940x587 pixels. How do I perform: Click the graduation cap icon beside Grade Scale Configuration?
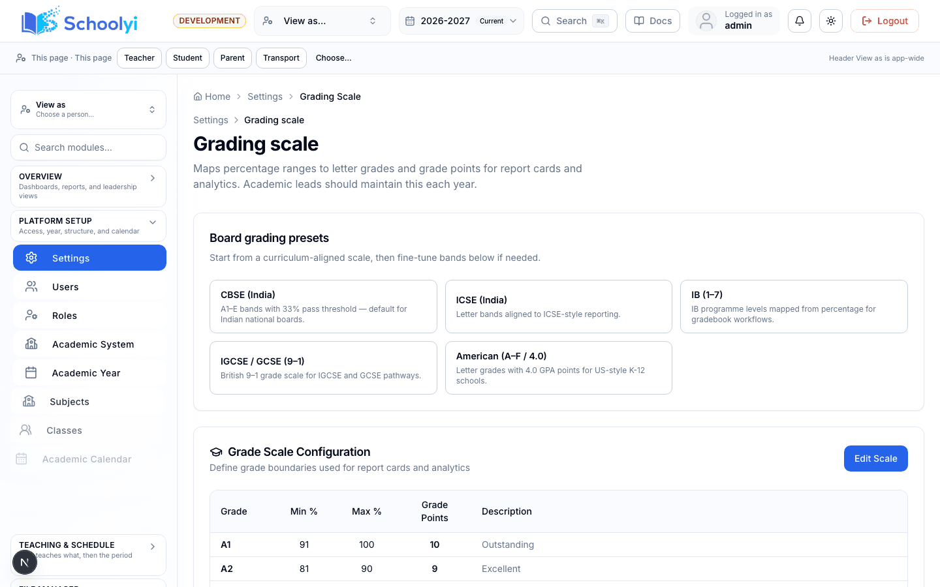tap(216, 452)
